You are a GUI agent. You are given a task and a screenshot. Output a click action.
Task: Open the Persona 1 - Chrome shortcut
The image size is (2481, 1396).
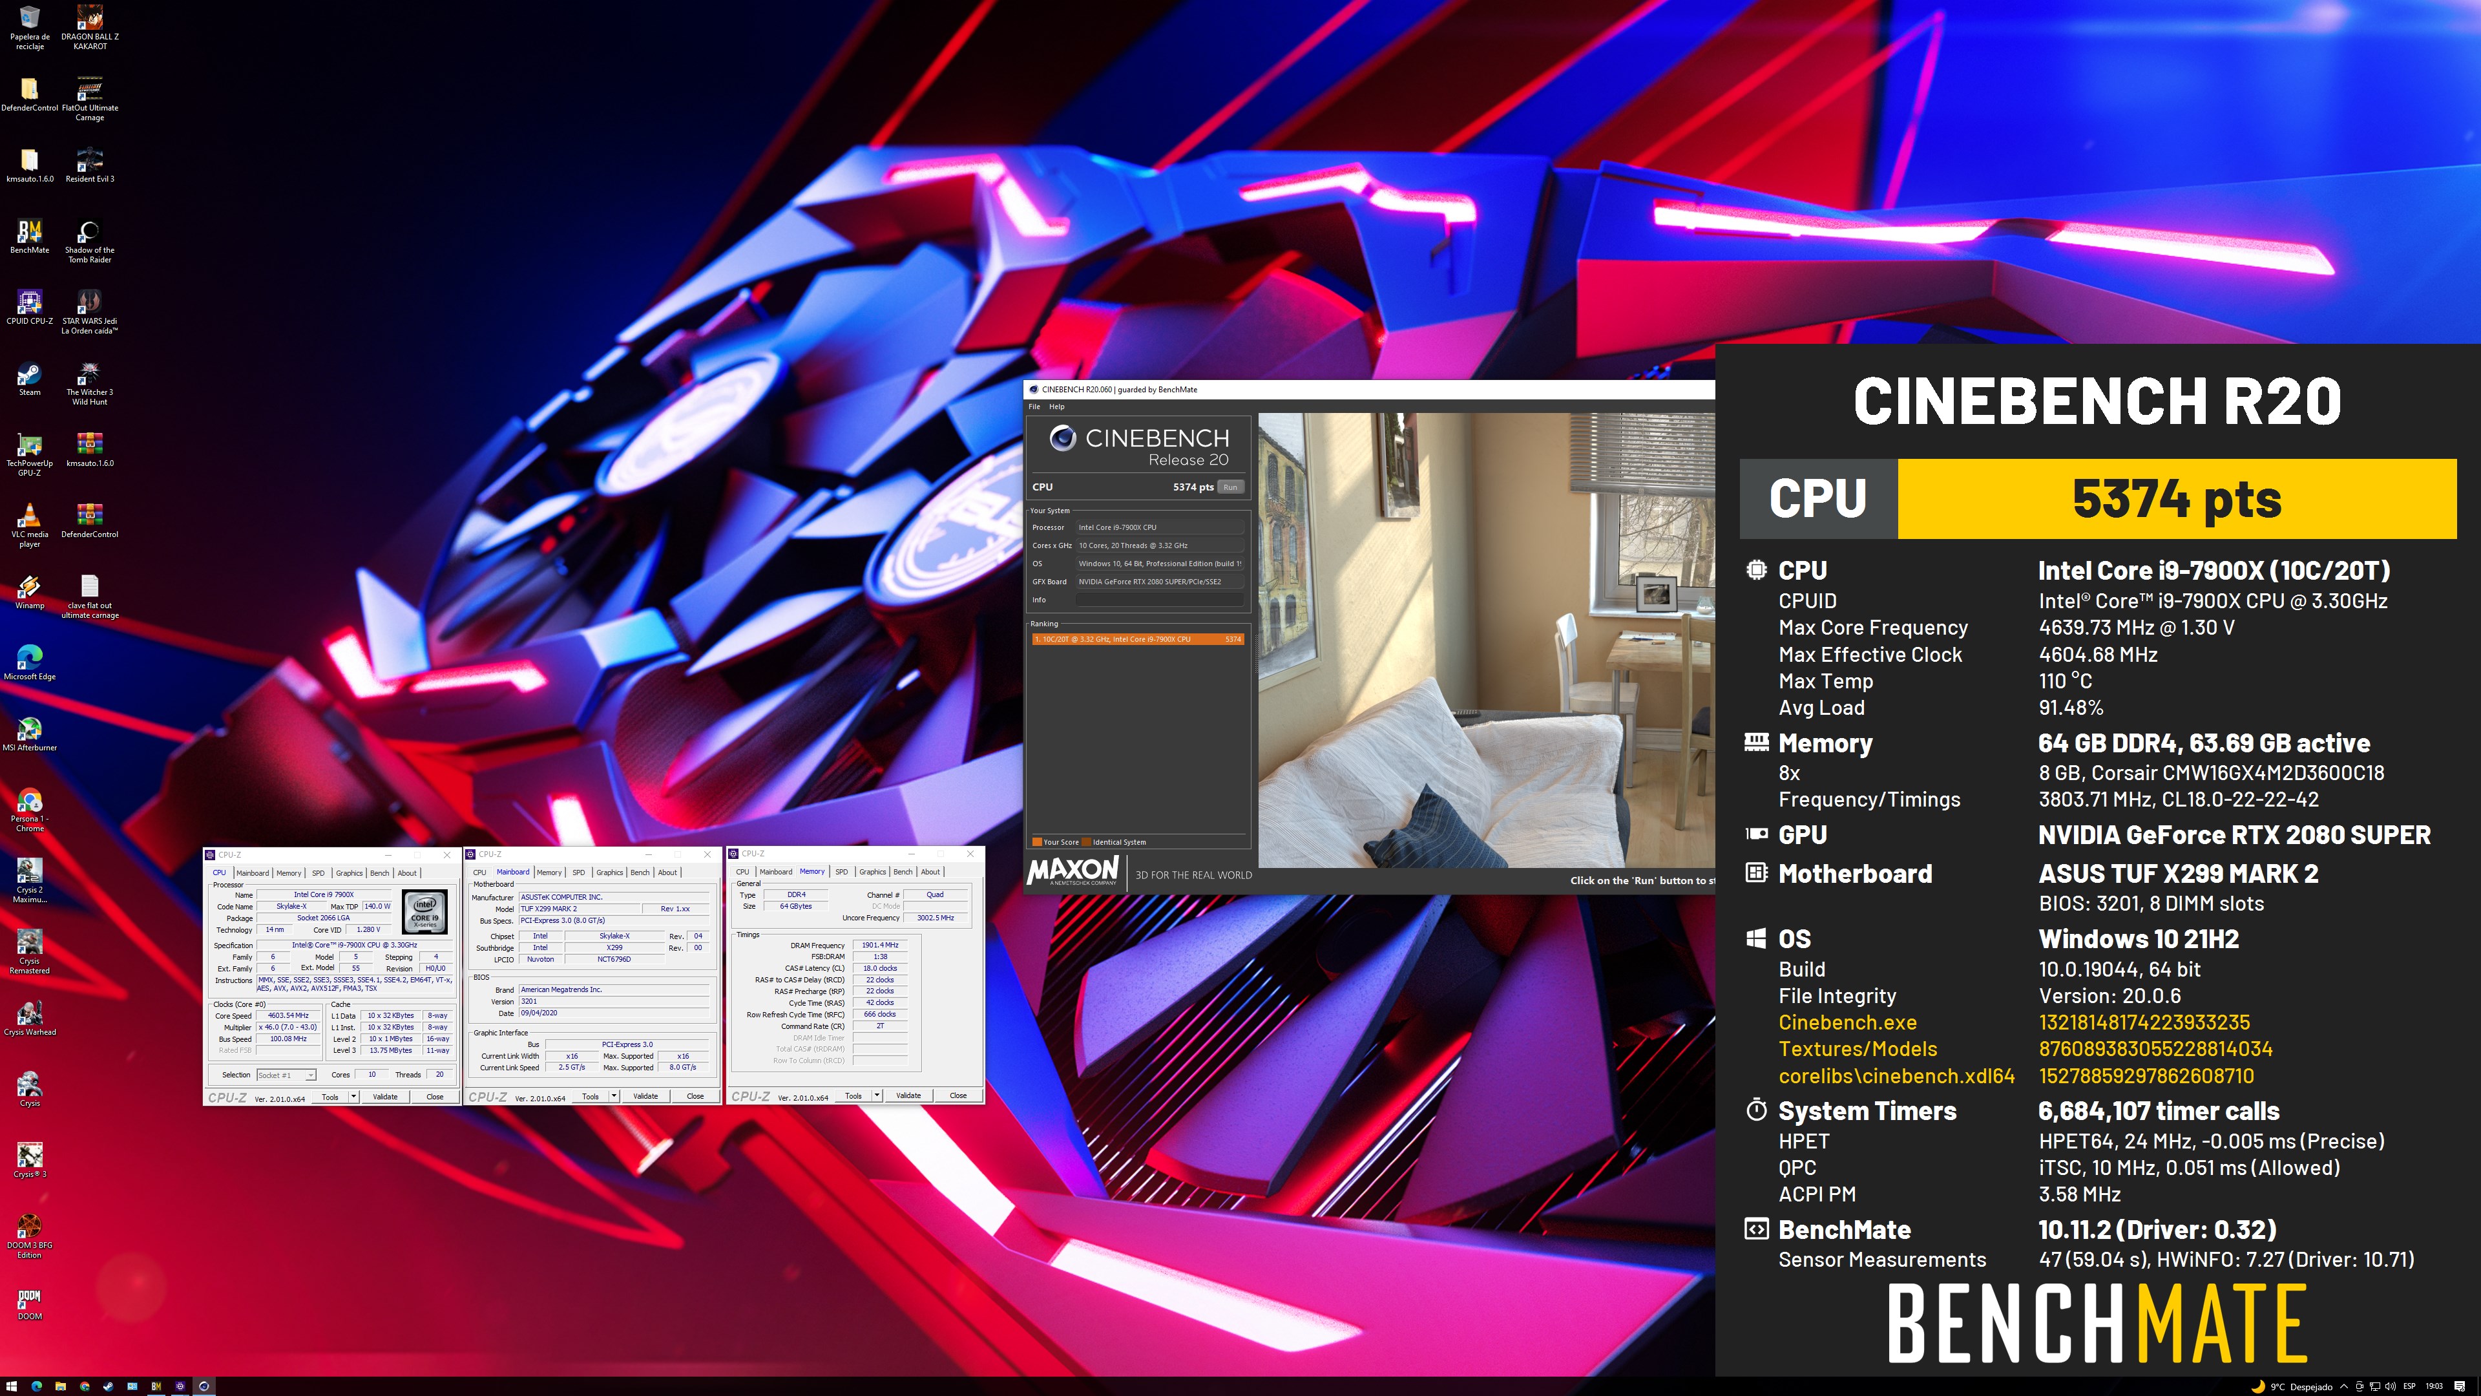pos(30,810)
